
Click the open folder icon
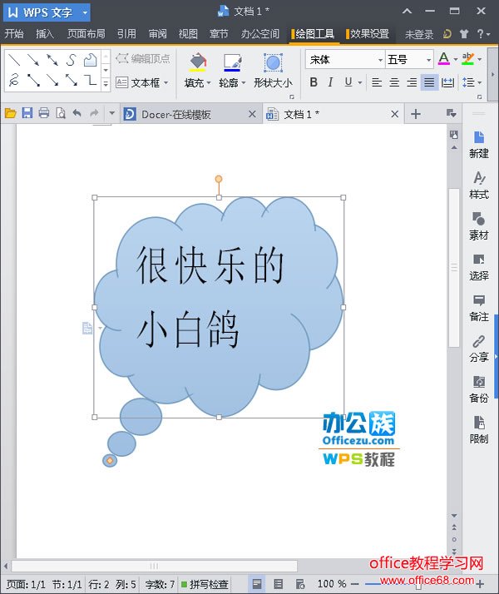click(10, 113)
